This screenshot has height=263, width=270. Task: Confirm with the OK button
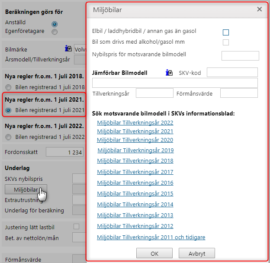[154, 253]
